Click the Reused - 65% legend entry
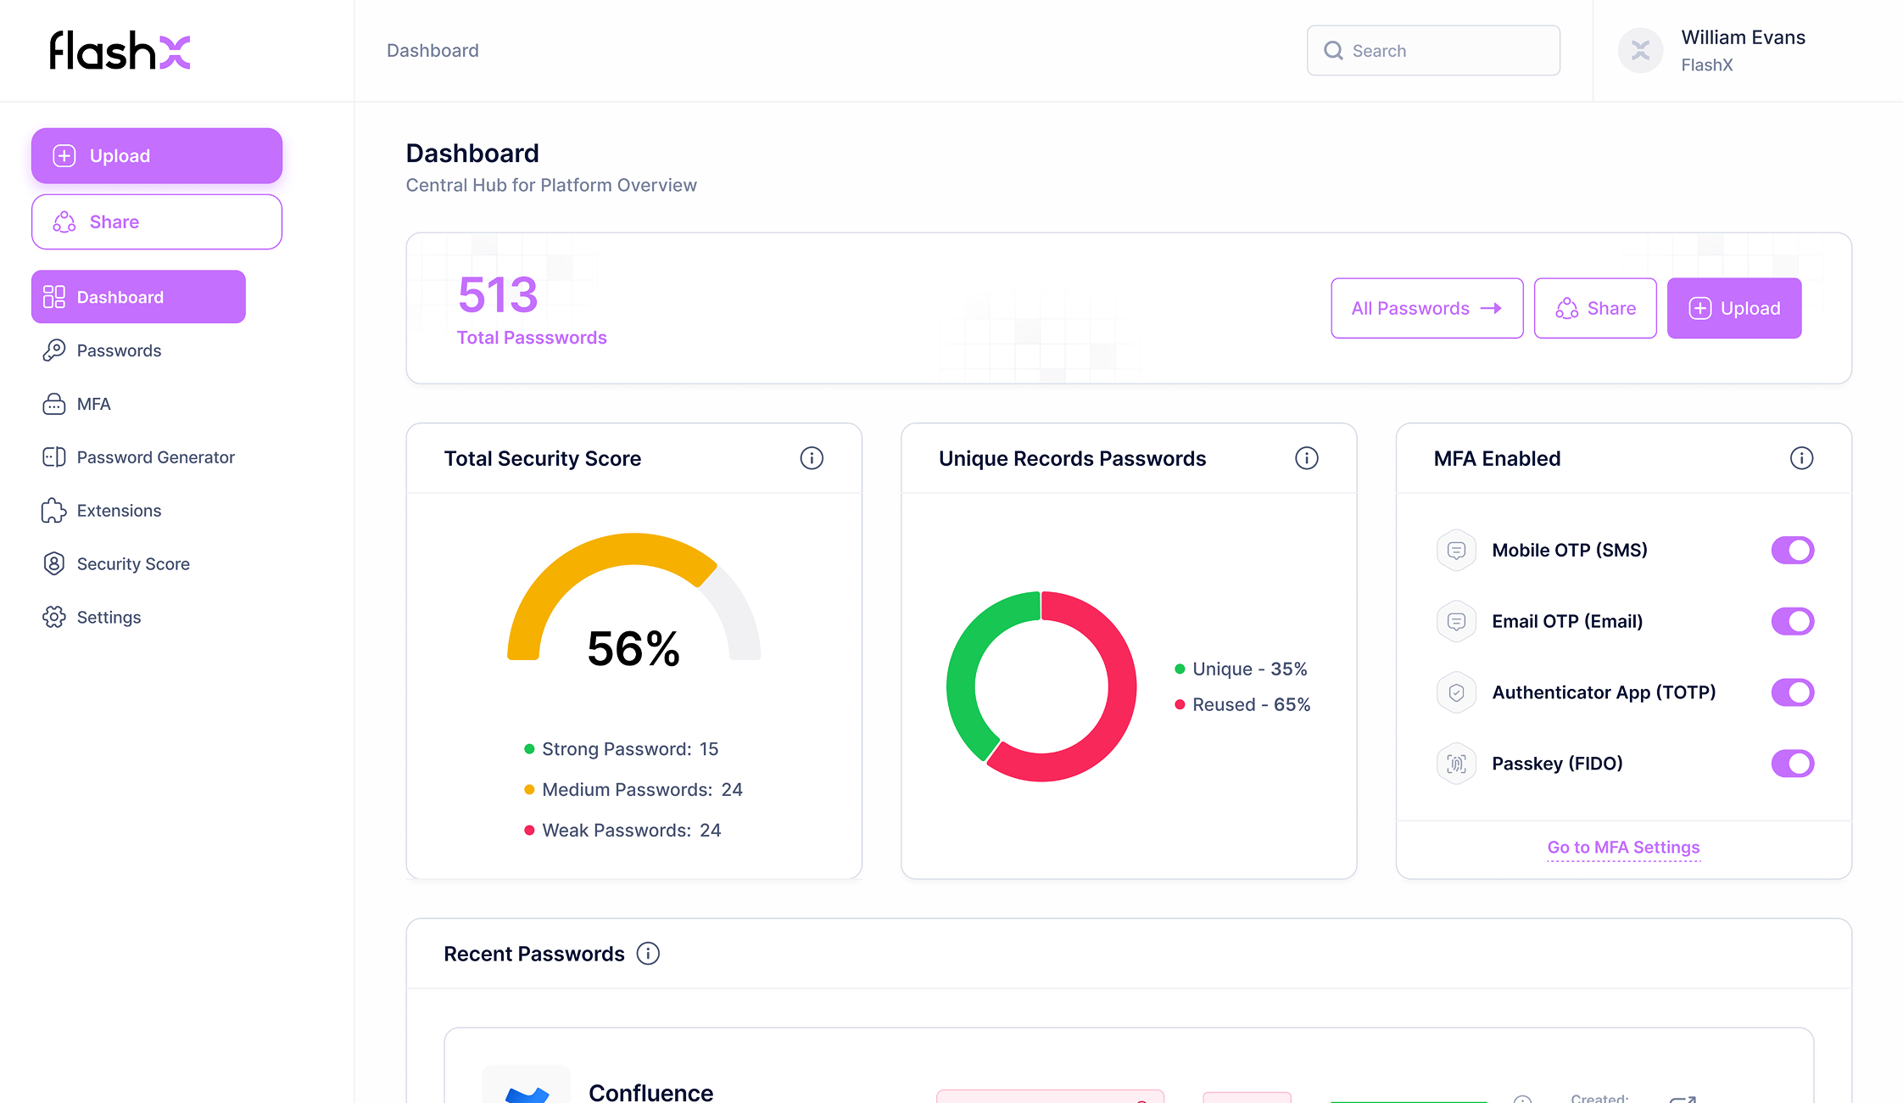 pyautogui.click(x=1242, y=705)
